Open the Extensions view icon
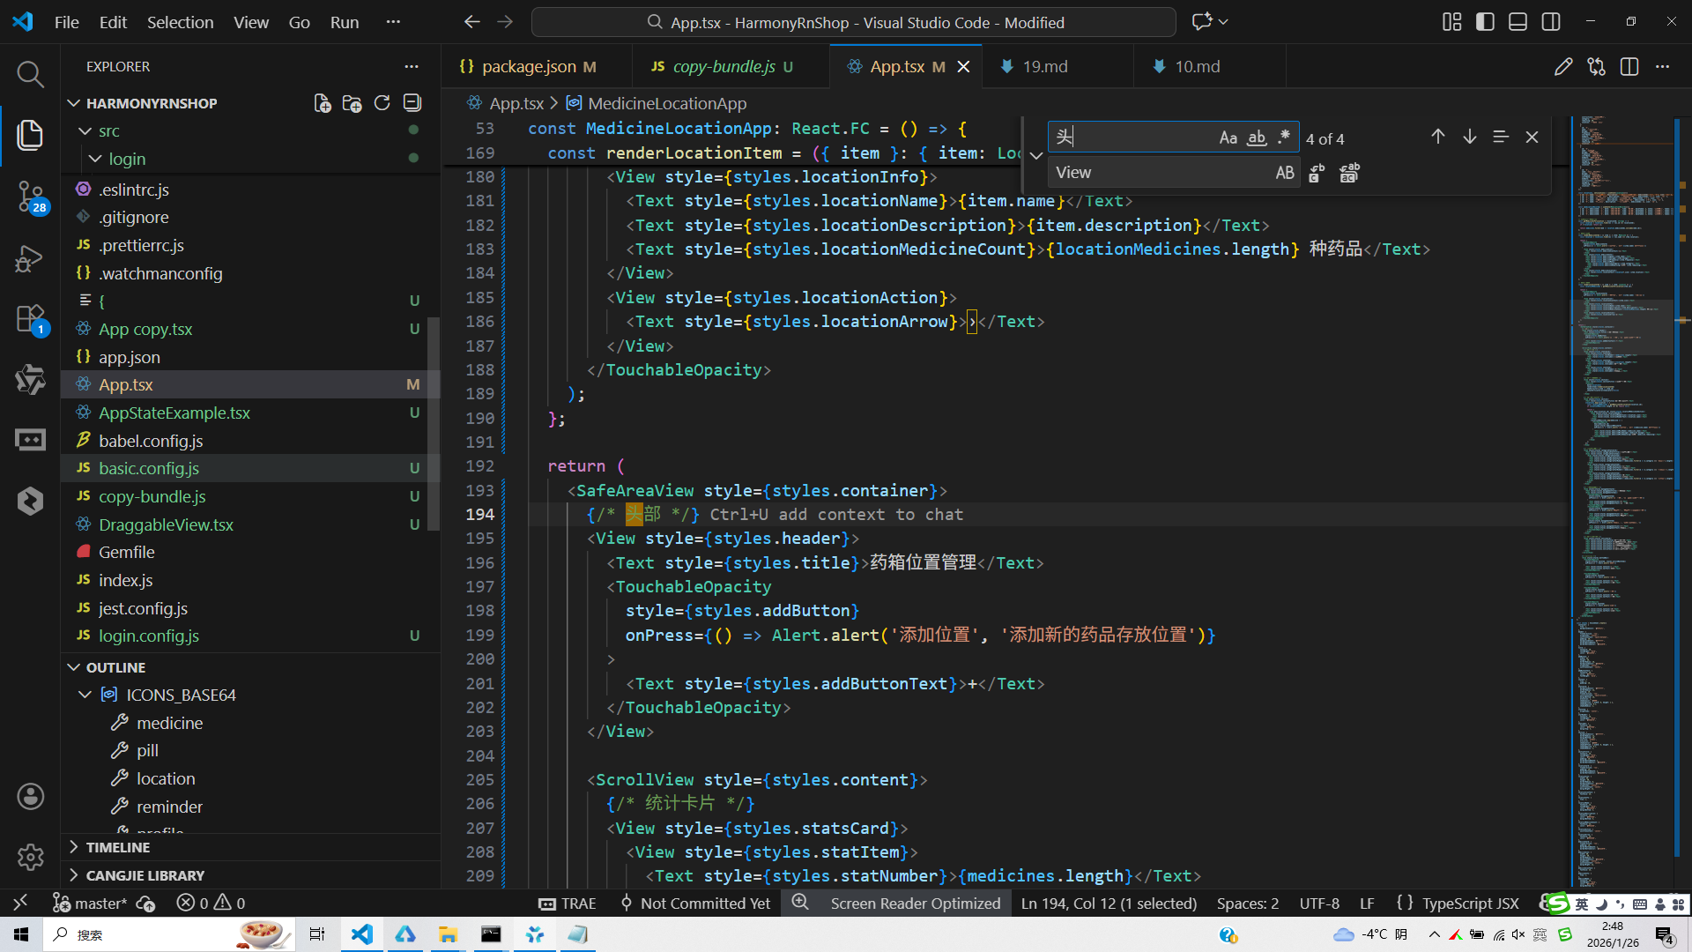Screen dimensions: 1692x952 30,319
